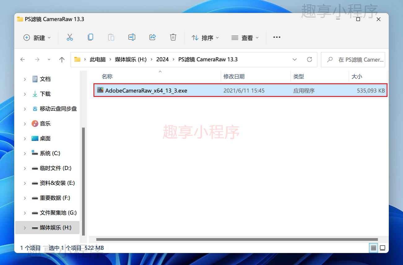Screen dimensions: 403x265
Task: Go back with the left arrow
Action: (x=23, y=59)
